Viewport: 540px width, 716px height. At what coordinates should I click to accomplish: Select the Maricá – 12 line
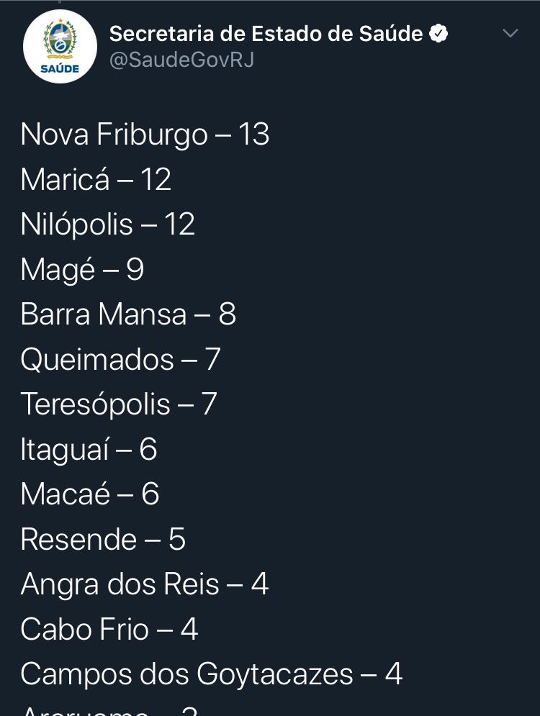coord(96,179)
